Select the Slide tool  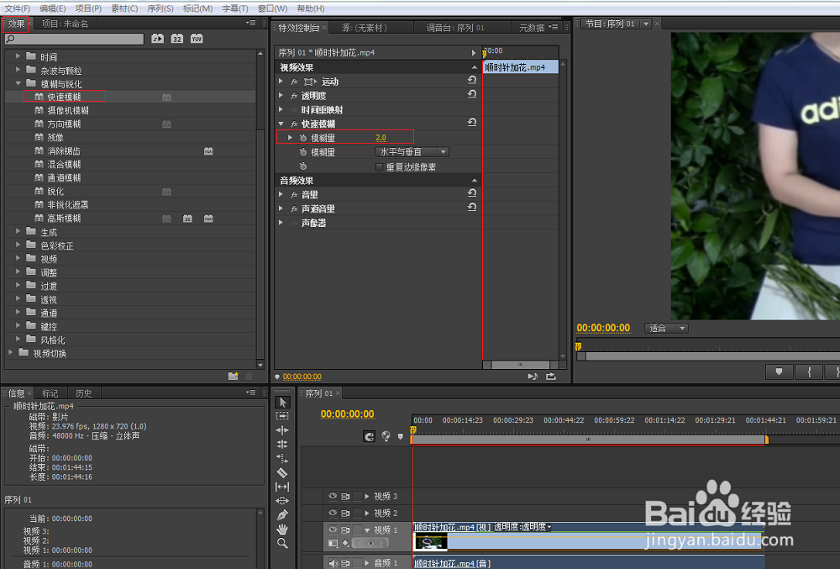click(x=282, y=500)
